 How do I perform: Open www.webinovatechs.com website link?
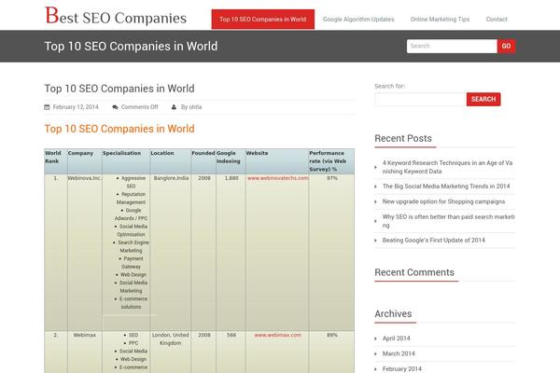[277, 178]
